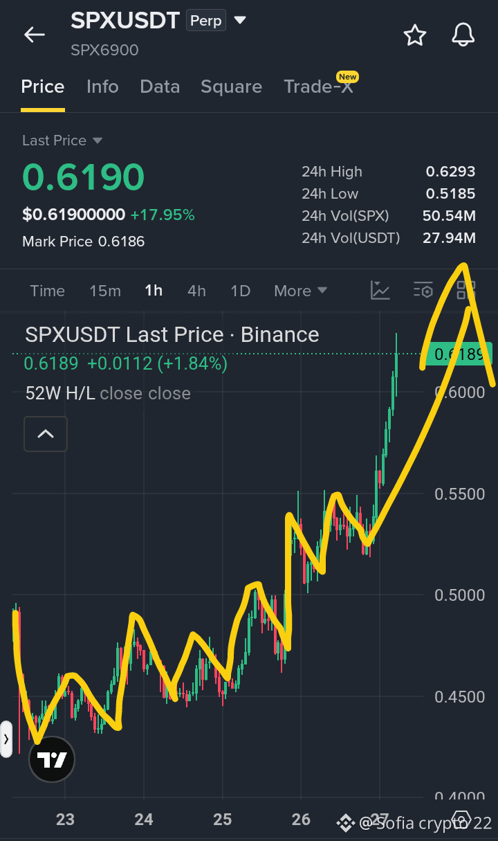498x841 pixels.
Task: Add SPXUSDT to favorites with star icon
Action: pos(415,35)
